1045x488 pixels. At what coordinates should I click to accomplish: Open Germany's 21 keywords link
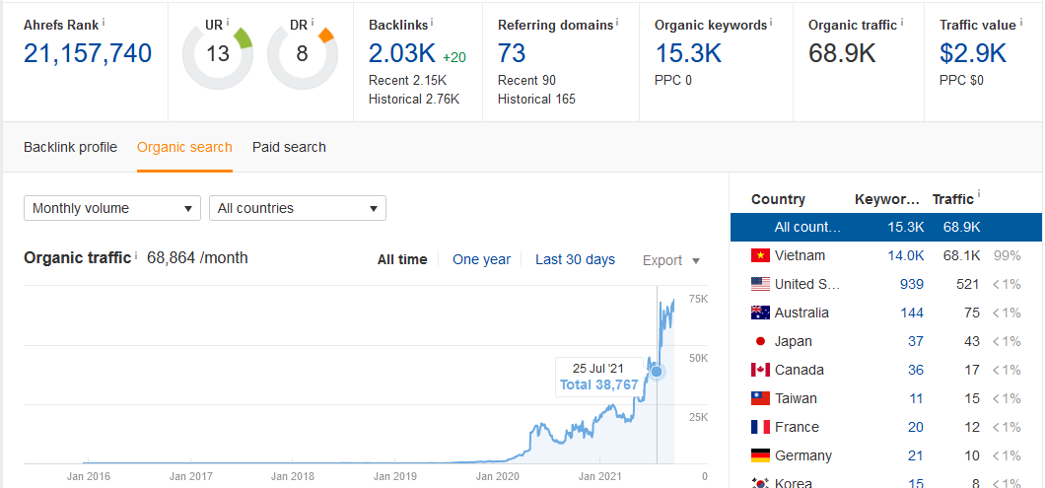pos(916,455)
